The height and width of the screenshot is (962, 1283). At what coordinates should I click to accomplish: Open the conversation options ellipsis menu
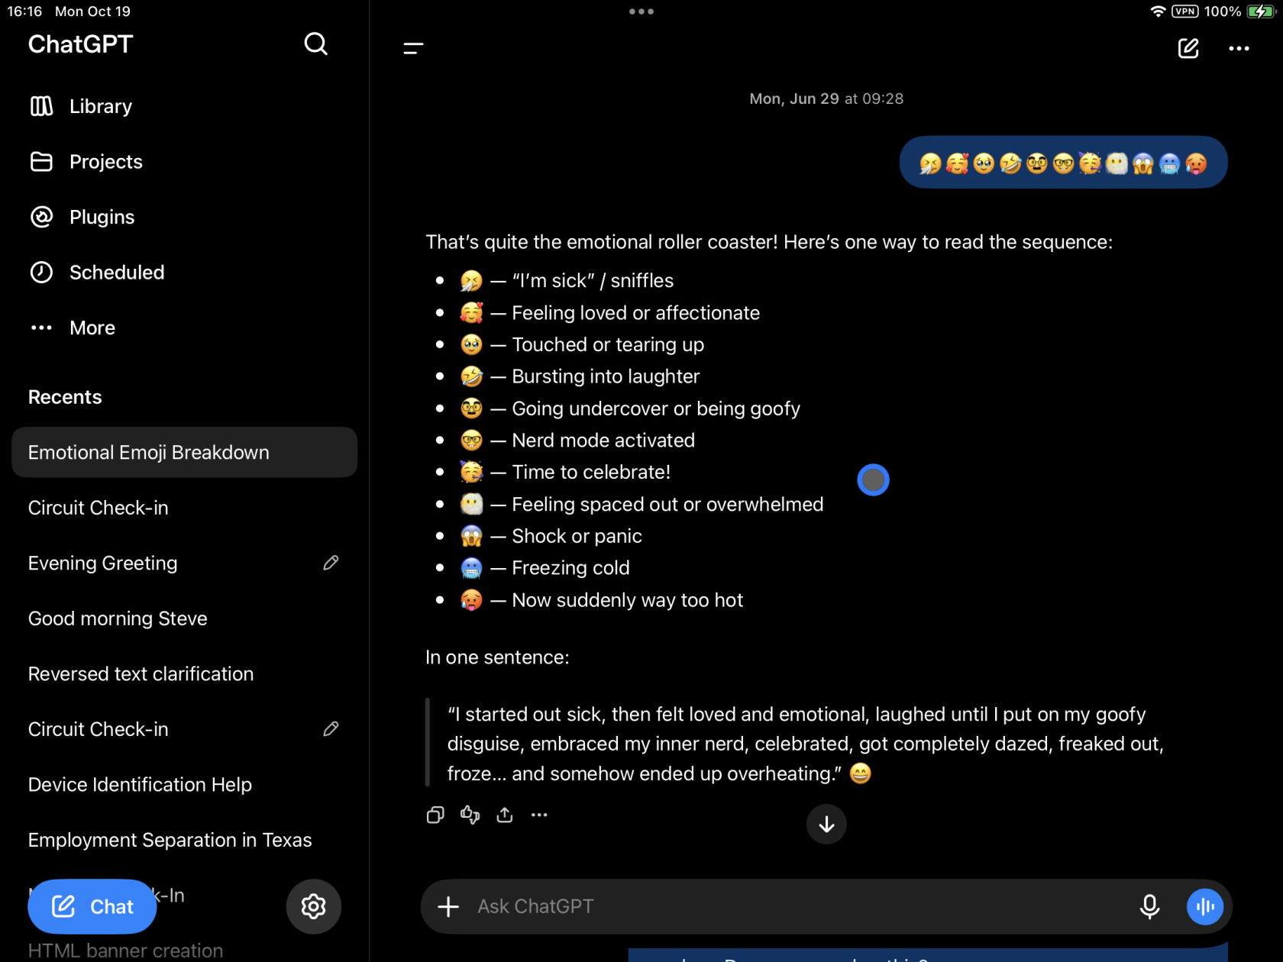1239,48
